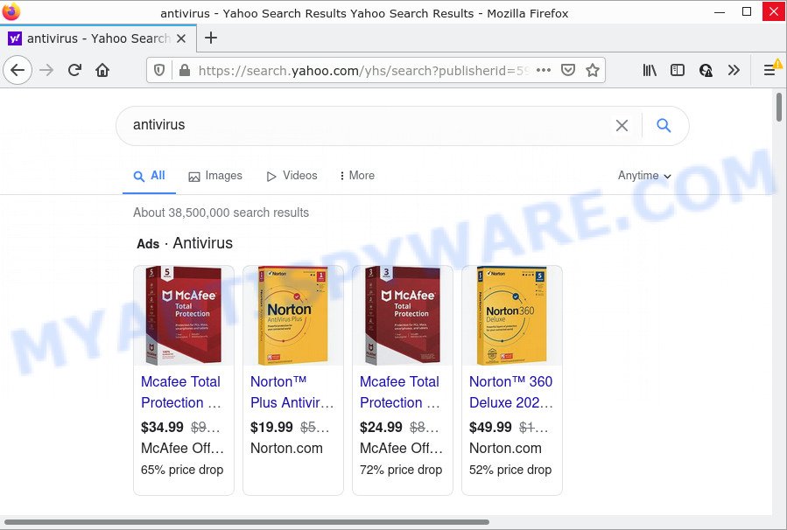Click 'About 38,500,000 search results' text
Image resolution: width=787 pixels, height=530 pixels.
pos(221,213)
